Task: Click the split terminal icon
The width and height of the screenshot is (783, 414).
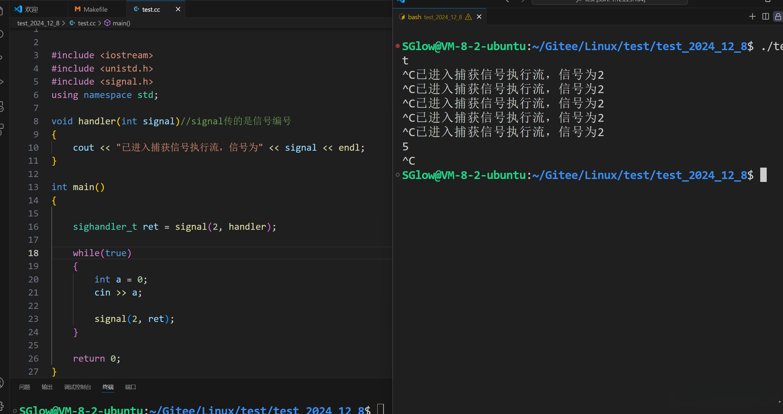Action: [x=765, y=17]
